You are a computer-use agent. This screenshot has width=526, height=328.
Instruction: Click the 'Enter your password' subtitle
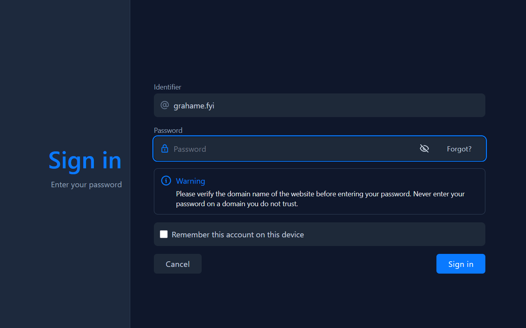tap(86, 184)
